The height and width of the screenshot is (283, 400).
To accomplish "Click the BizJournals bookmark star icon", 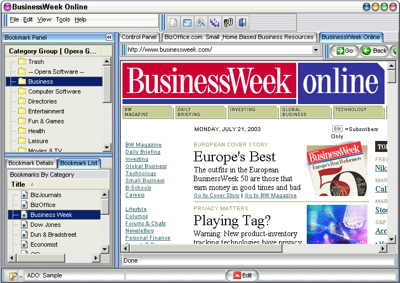I will (24, 195).
